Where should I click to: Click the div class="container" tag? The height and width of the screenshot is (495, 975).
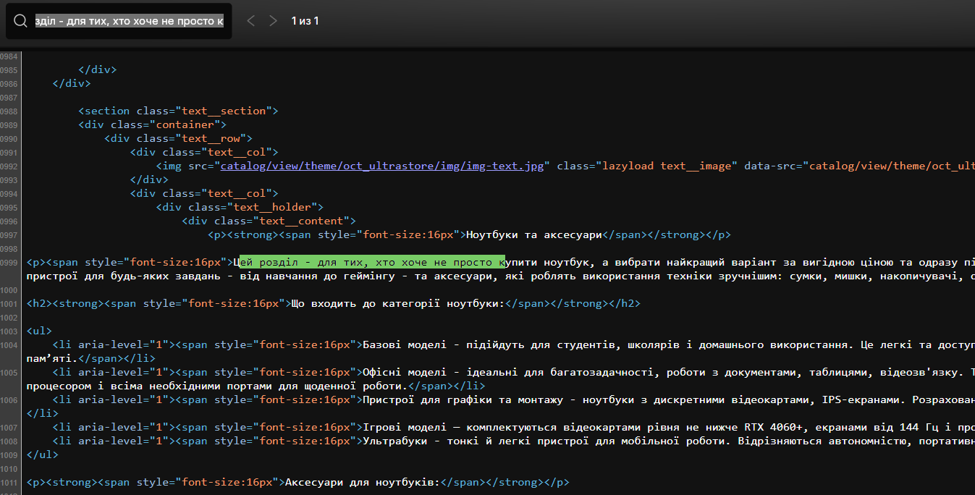point(153,124)
